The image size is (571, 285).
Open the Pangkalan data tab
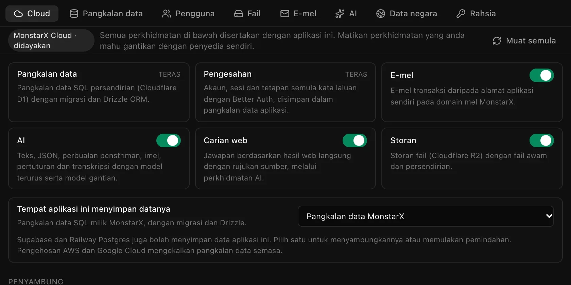106,14
